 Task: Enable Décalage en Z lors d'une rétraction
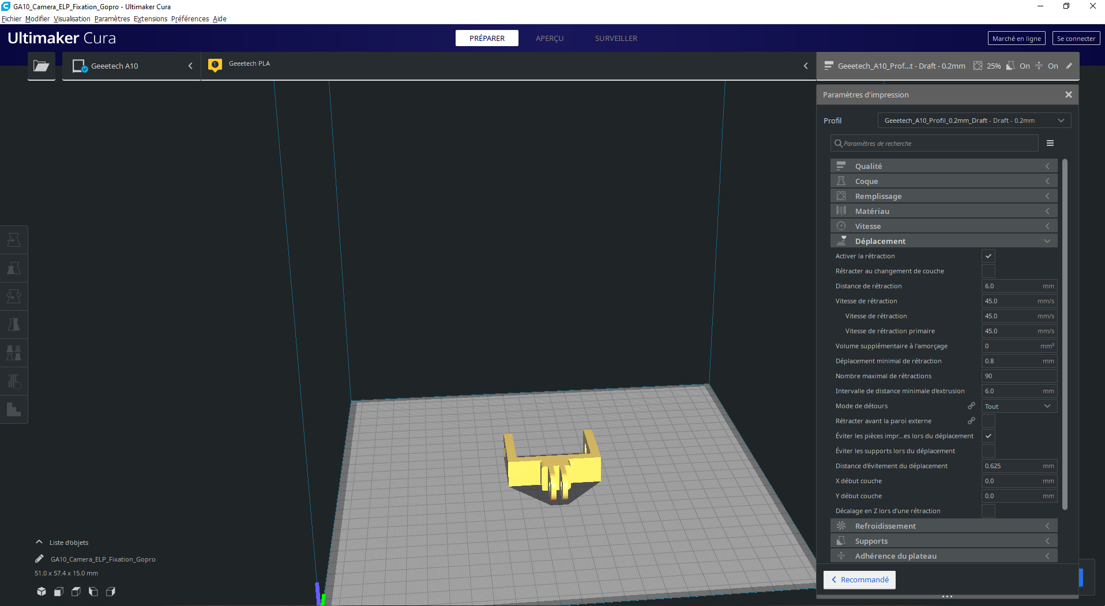[989, 511]
